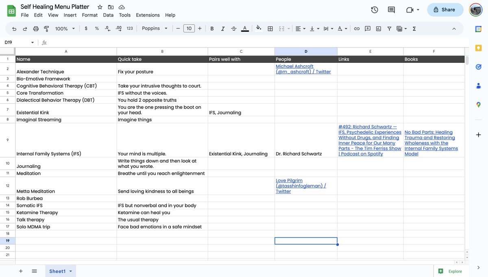488x277 pixels.
Task: Open the All Sheets list icon
Action: pyautogui.click(x=34, y=271)
